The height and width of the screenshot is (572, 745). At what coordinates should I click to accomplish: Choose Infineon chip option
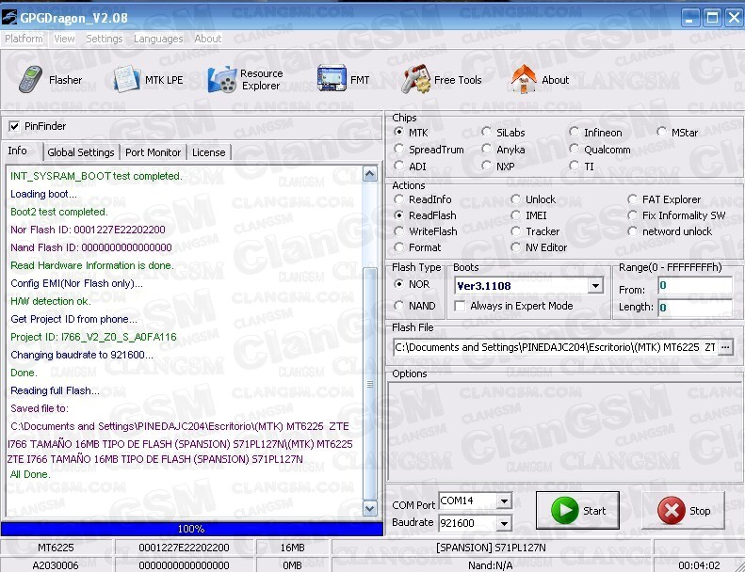(574, 132)
